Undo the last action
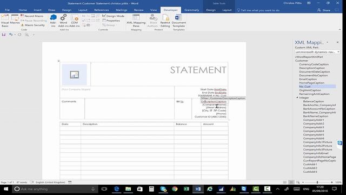 point(11,35)
